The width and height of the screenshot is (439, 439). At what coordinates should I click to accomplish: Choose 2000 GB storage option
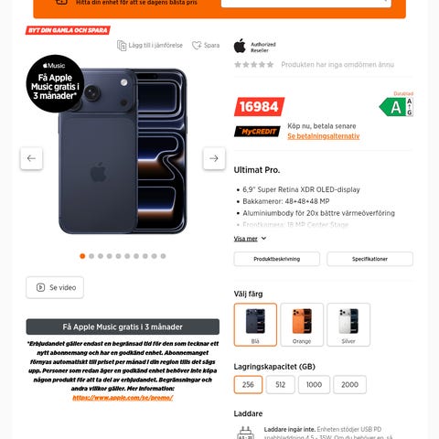point(349,385)
